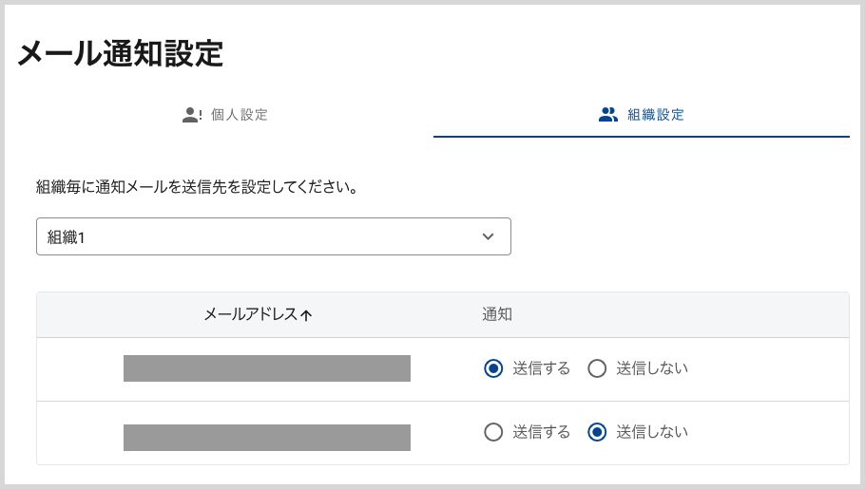This screenshot has width=865, height=489.
Task: Click the group icon on 組織設定 tab
Action: pos(608,115)
